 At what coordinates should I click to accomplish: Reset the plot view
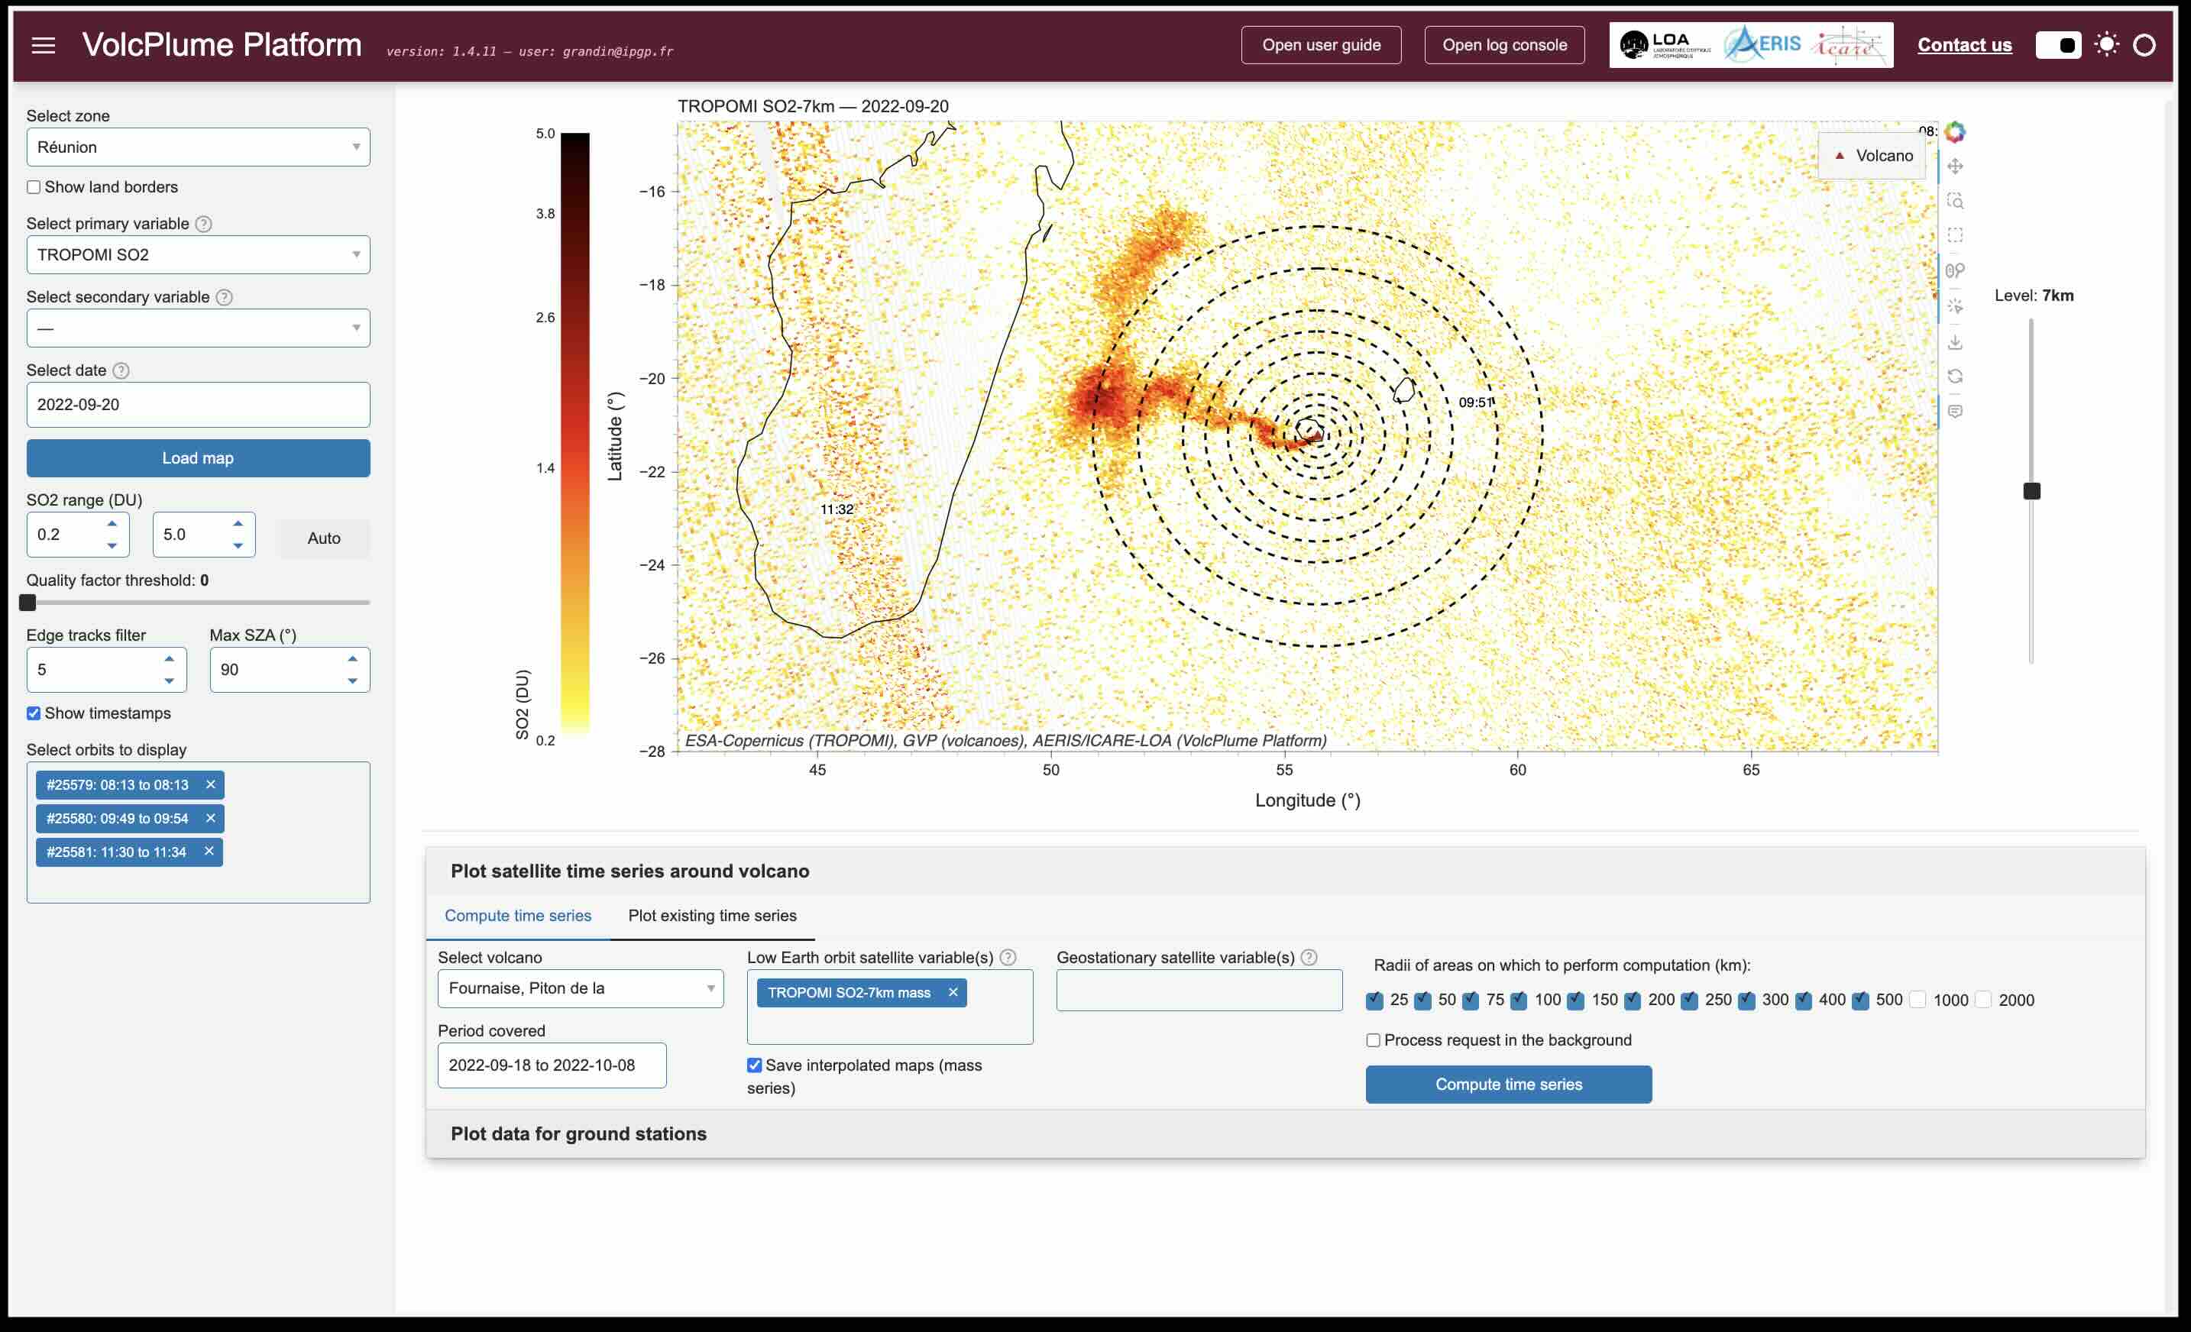click(x=1954, y=376)
